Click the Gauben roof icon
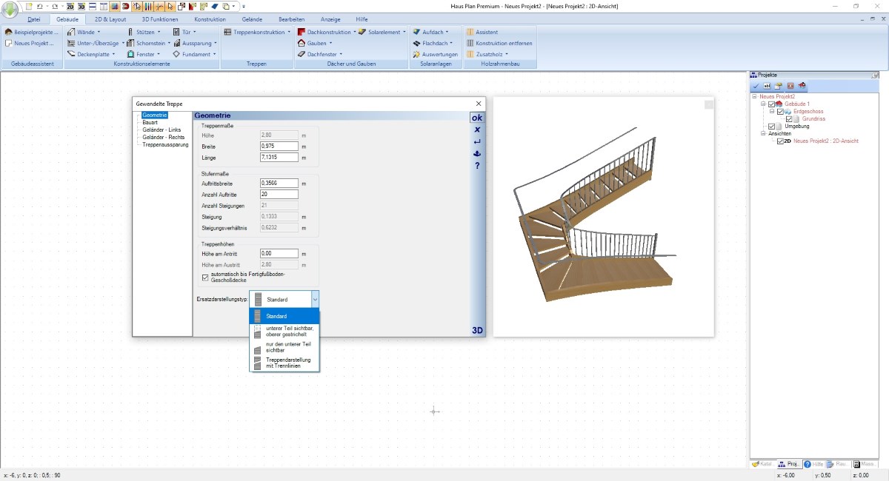Image resolution: width=889 pixels, height=481 pixels. 302,43
